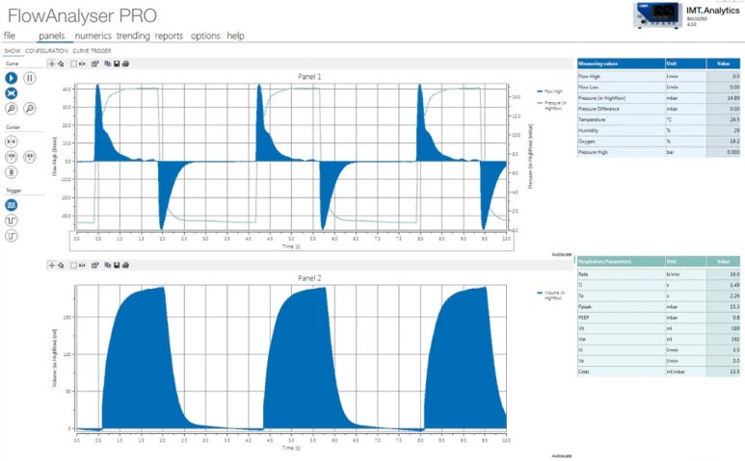
Task: Click crosshair tool in Panel 1 toolbar
Action: [52, 64]
